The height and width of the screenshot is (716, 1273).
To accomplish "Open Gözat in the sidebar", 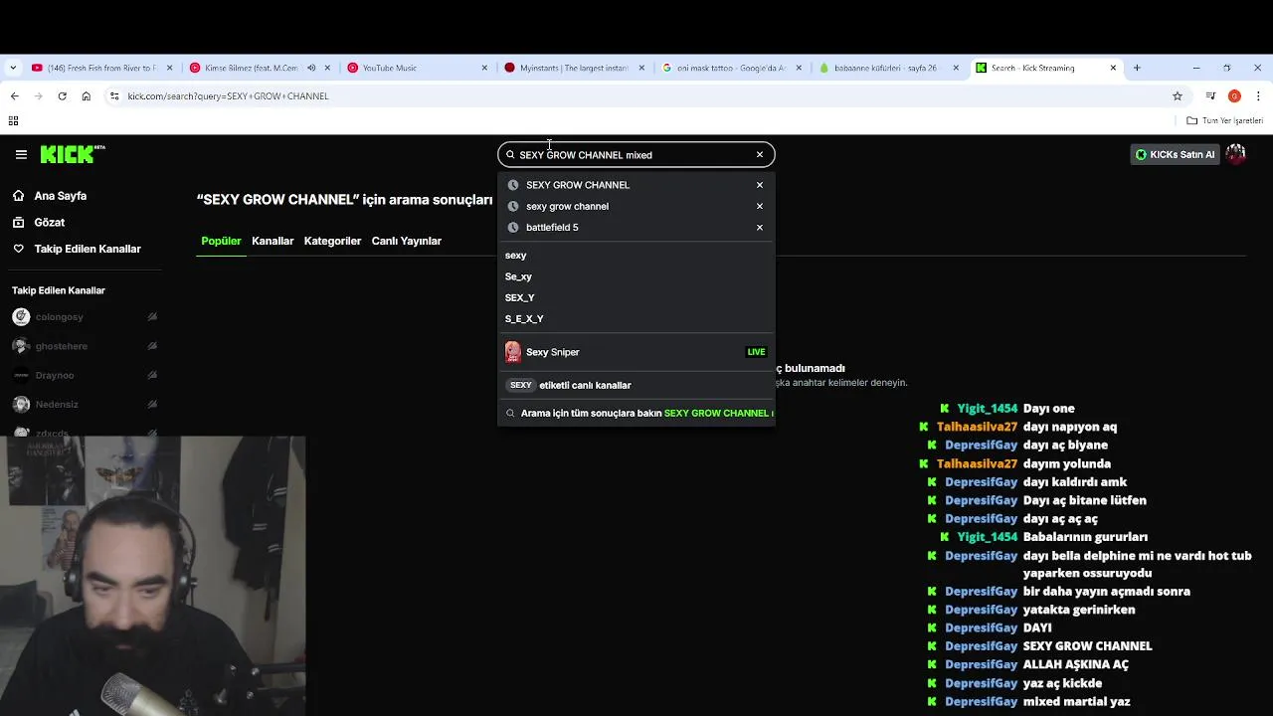I will [50, 223].
